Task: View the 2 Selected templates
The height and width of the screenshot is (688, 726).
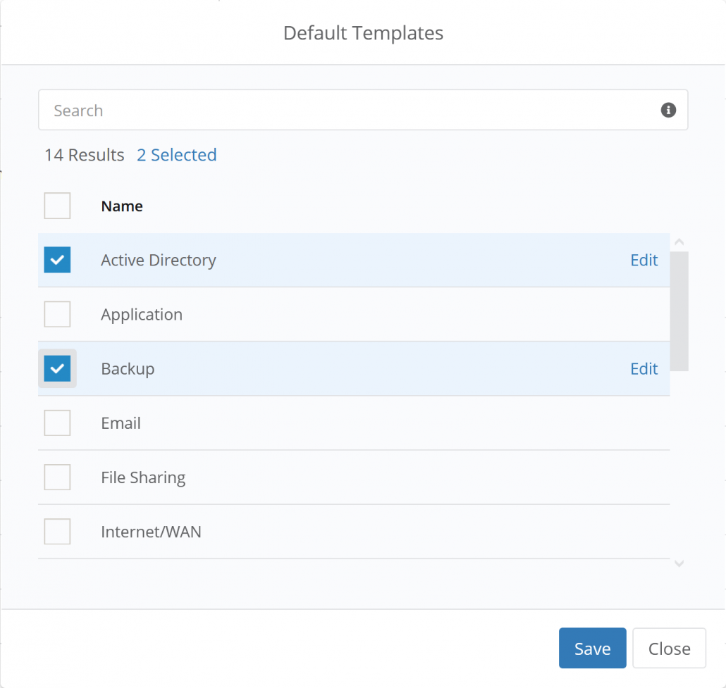Action: point(176,155)
